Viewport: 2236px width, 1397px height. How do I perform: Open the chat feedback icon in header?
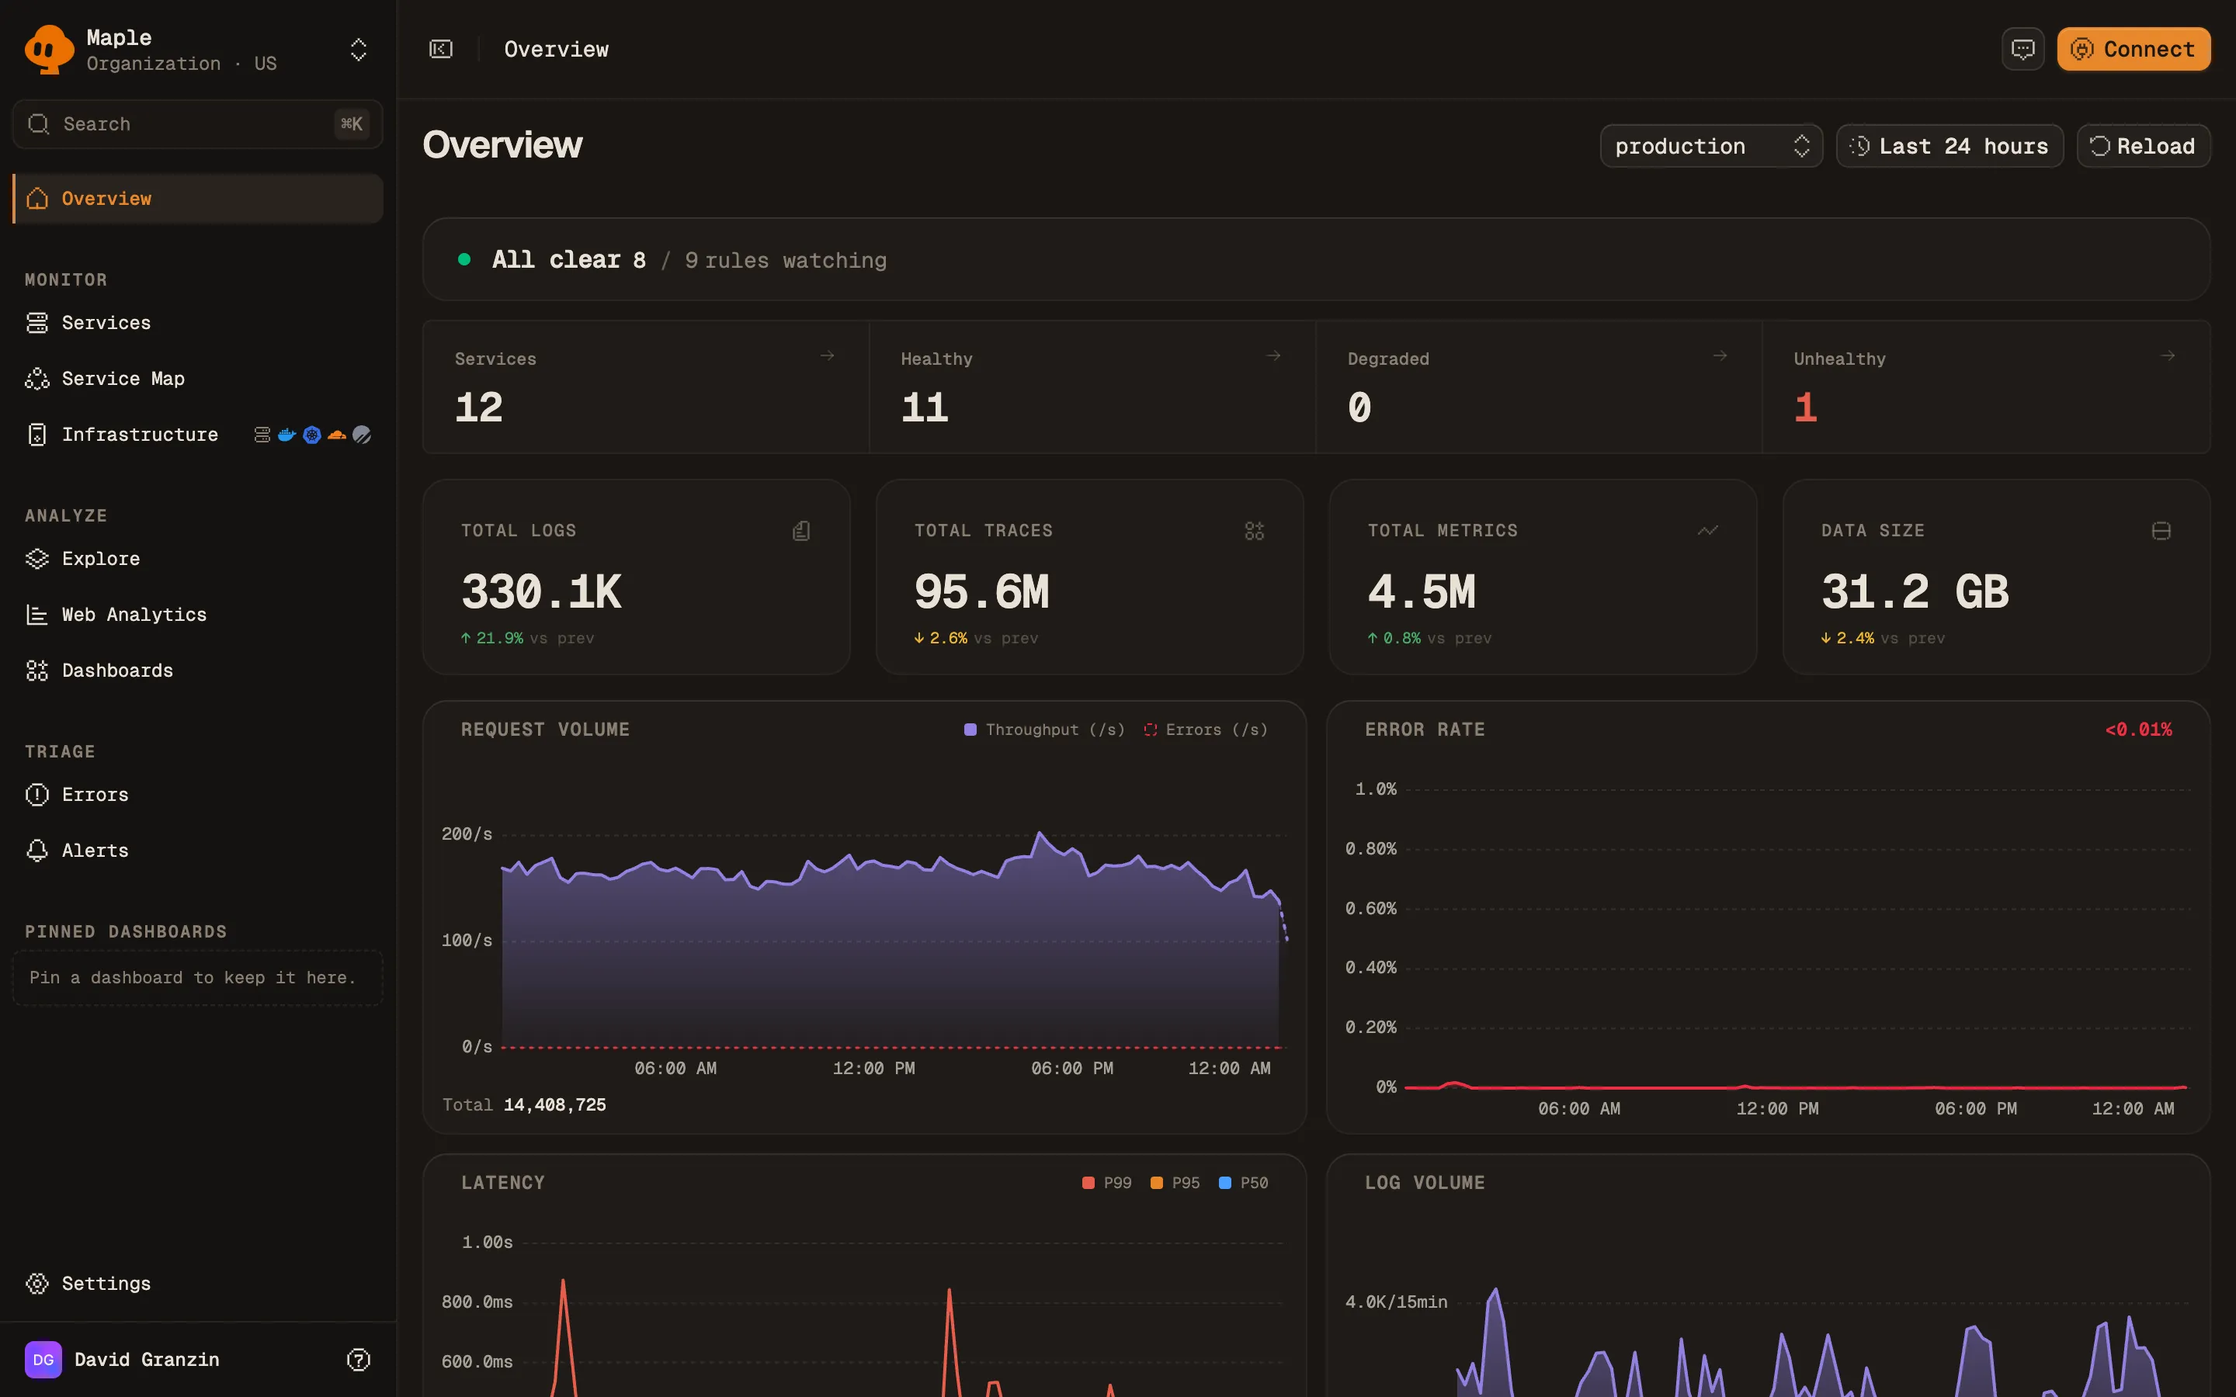[x=2022, y=49]
